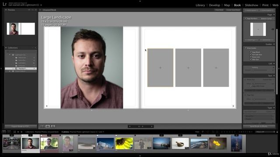The height and width of the screenshot is (157, 280).
Task: Toggle the Page Text checkbox
Action: pyautogui.click(x=245, y=95)
